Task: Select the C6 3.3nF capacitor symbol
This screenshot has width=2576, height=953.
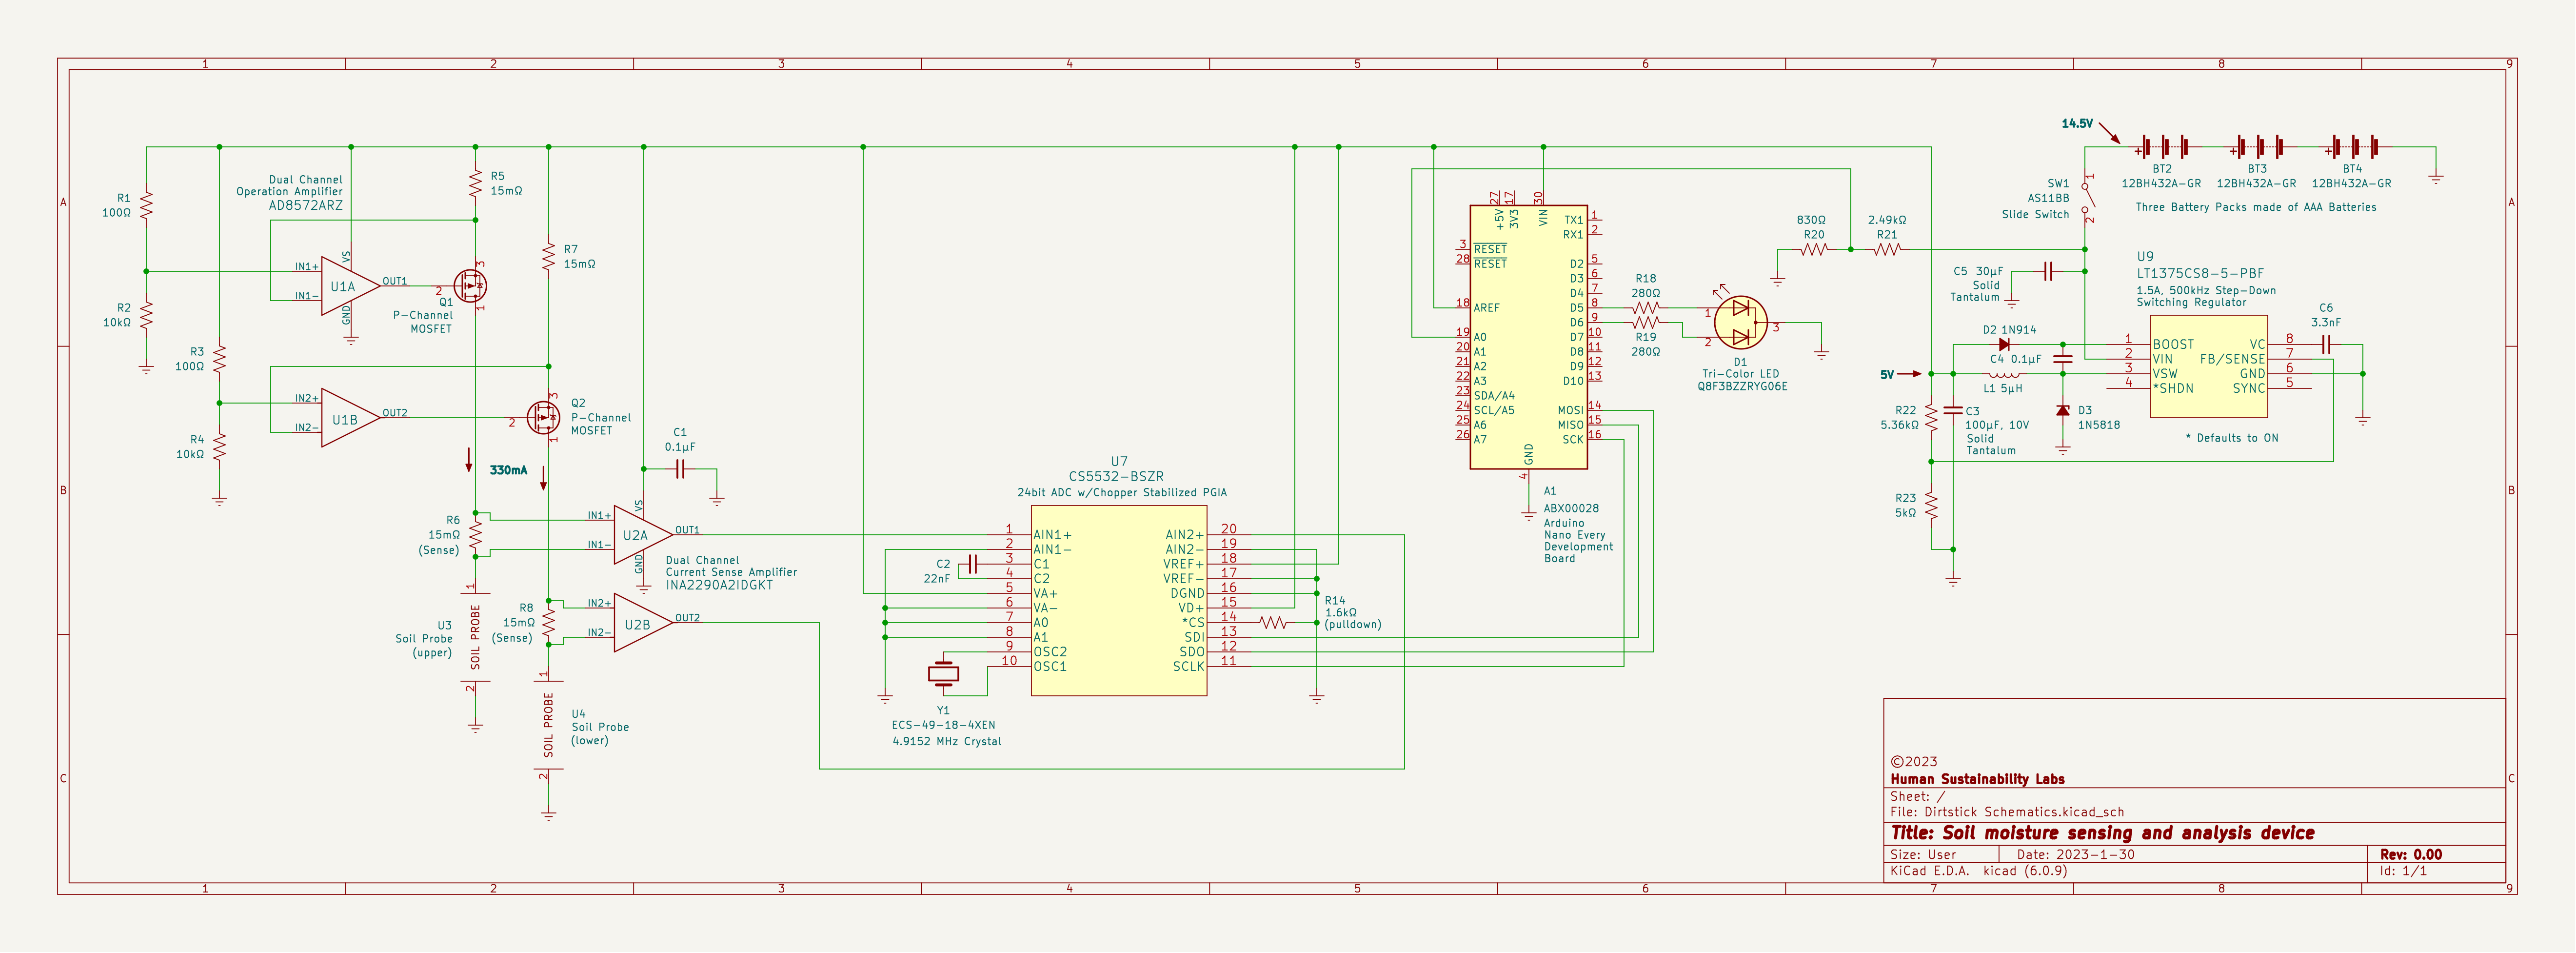Action: click(x=2325, y=345)
